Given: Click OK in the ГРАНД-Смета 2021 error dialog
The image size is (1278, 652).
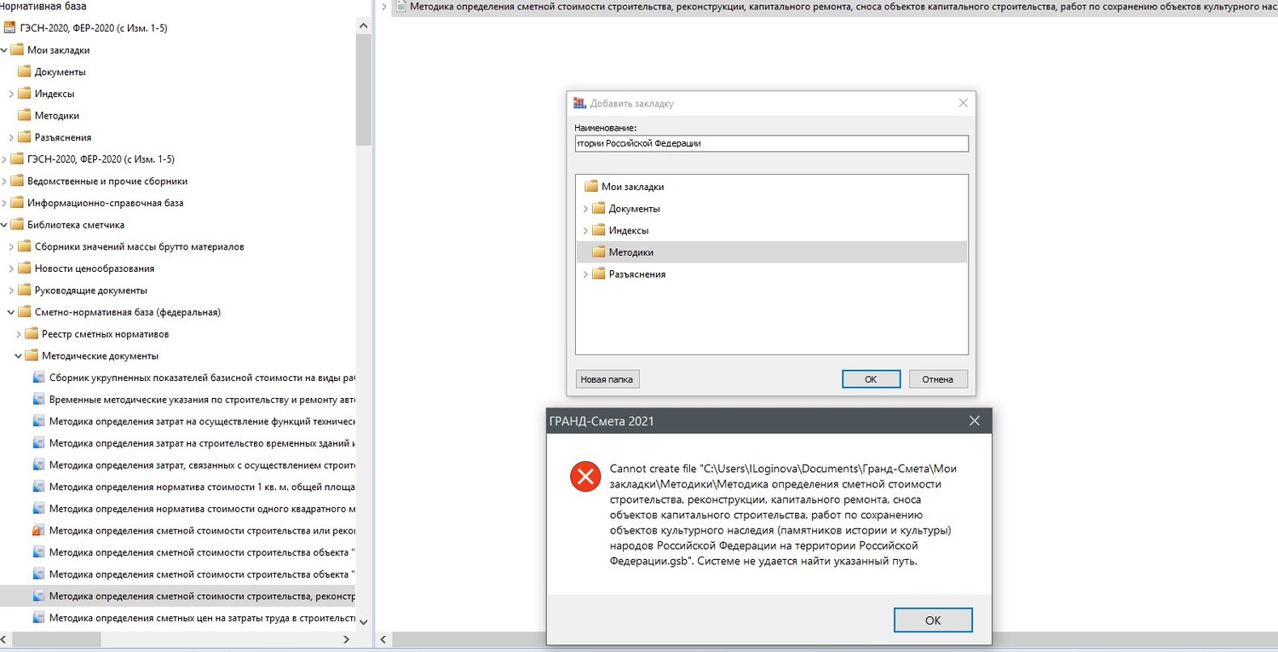Looking at the screenshot, I should tap(933, 620).
